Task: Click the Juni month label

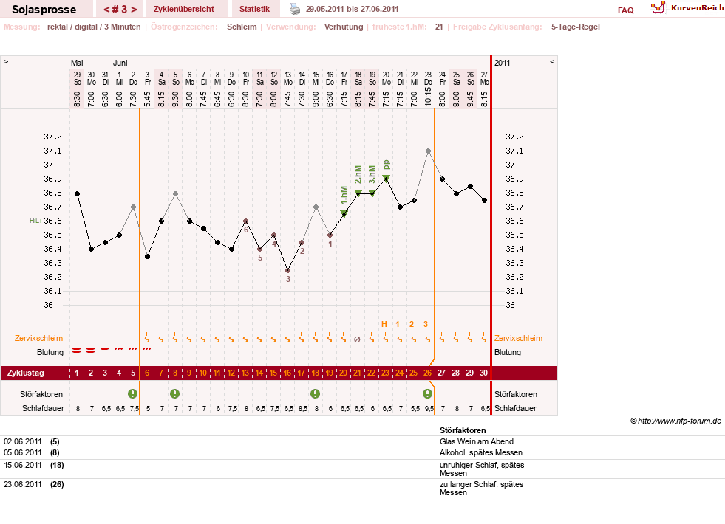Action: [x=120, y=63]
